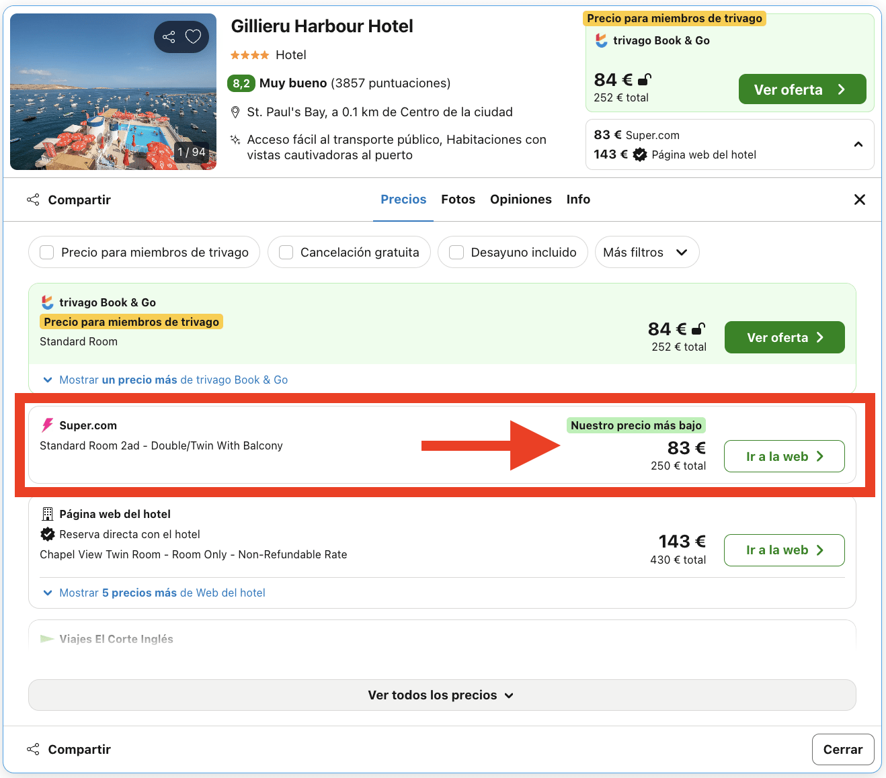Click Ver oferta in the top right card
Viewport: 886px width, 778px height.
pos(802,89)
